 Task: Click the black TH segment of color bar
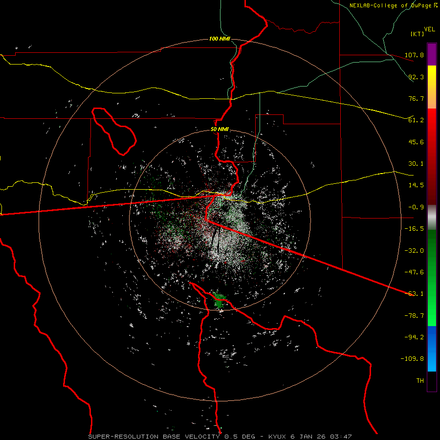[432, 381]
